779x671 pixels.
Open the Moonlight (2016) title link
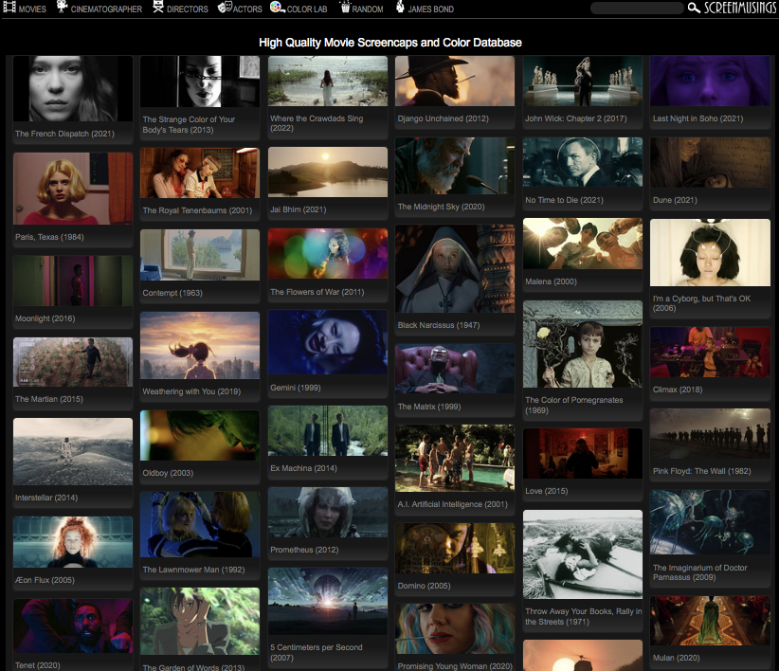click(45, 318)
